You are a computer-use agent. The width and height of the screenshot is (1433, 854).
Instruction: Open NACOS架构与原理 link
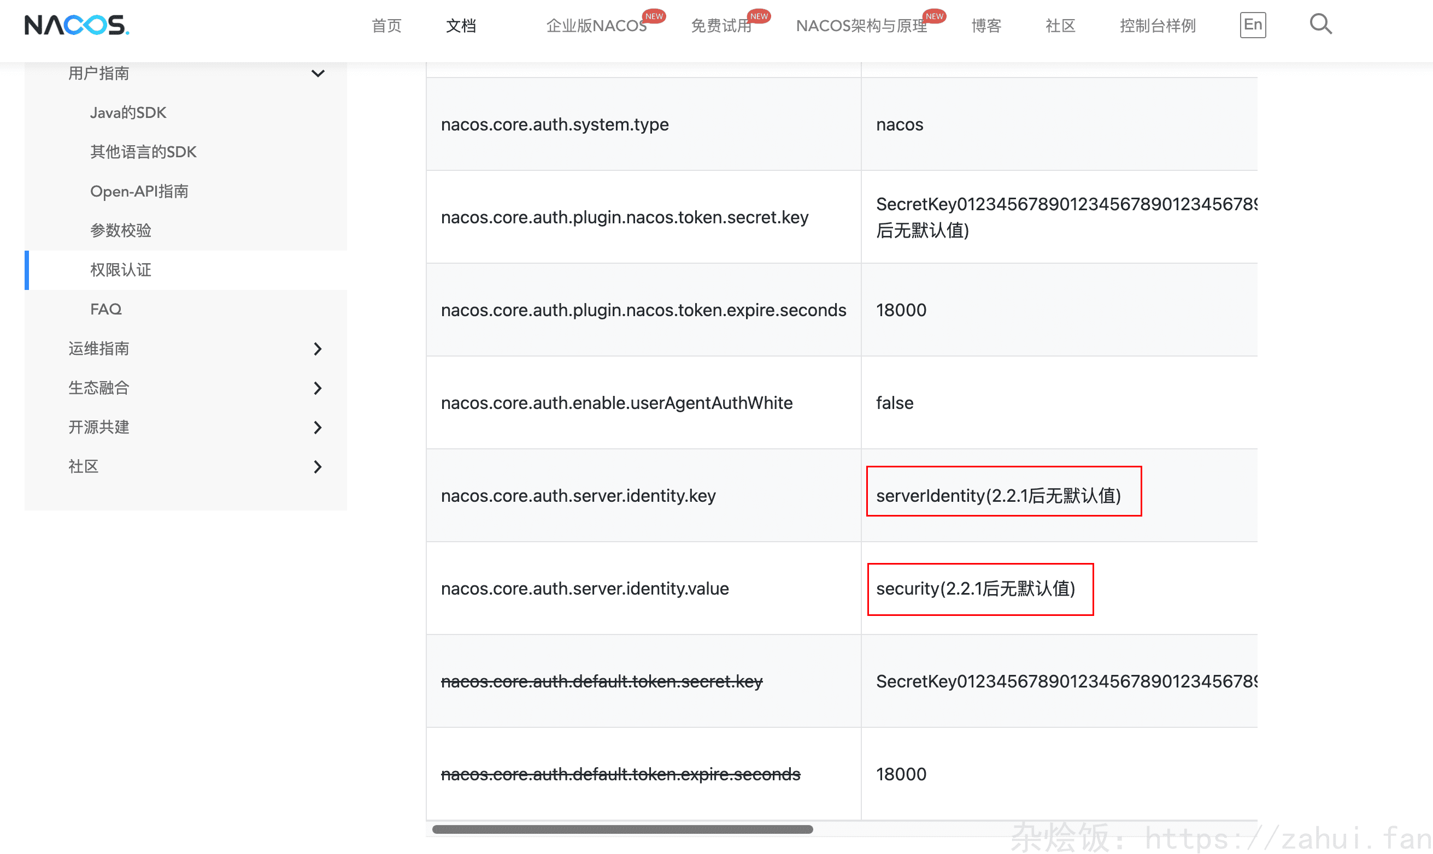tap(861, 25)
